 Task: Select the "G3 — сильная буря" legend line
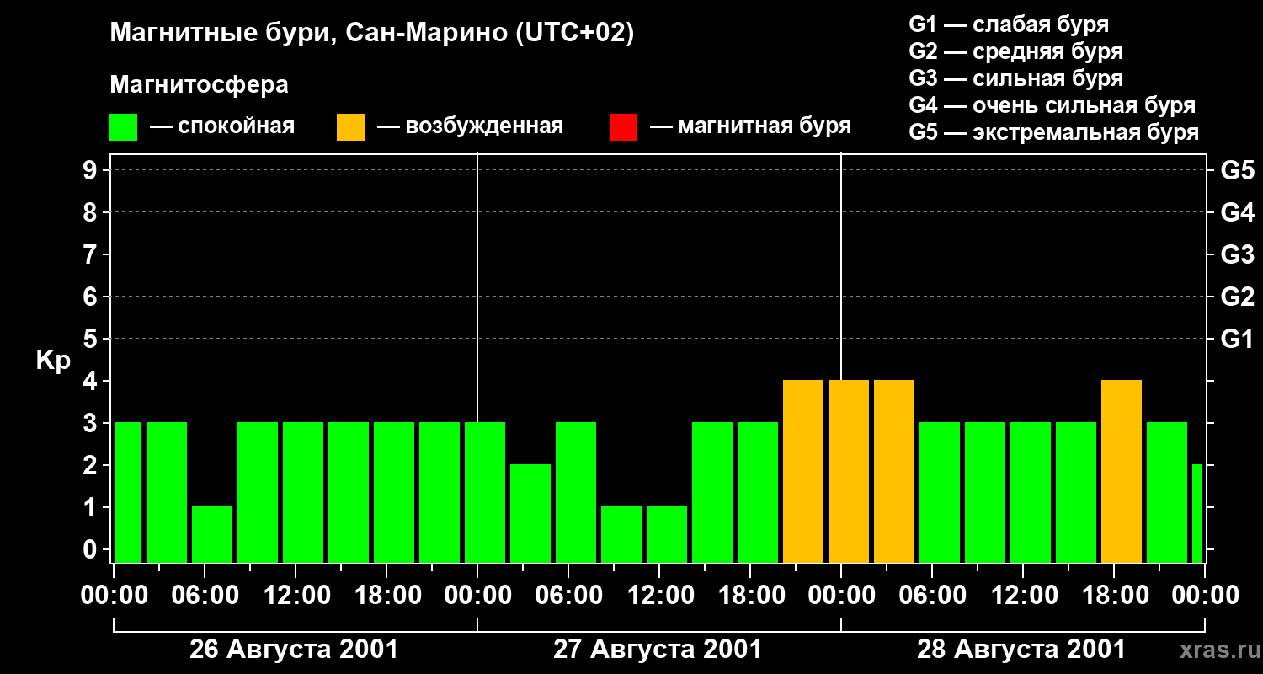pyautogui.click(x=1016, y=78)
